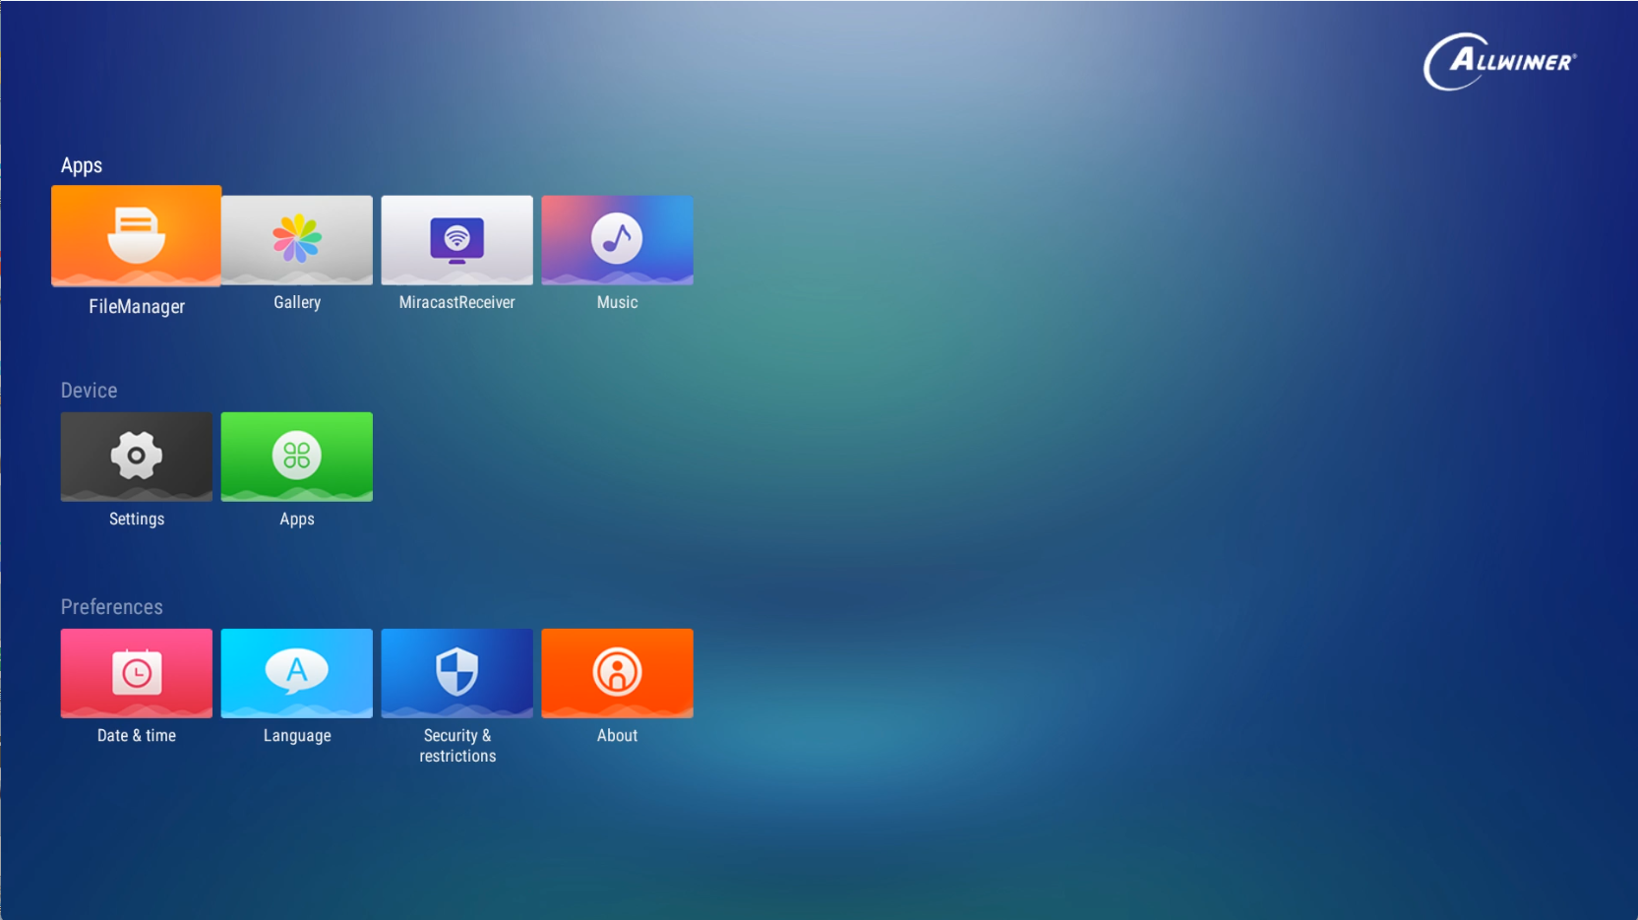1638x920 pixels.
Task: Open the FileManager app tile
Action: point(136,236)
